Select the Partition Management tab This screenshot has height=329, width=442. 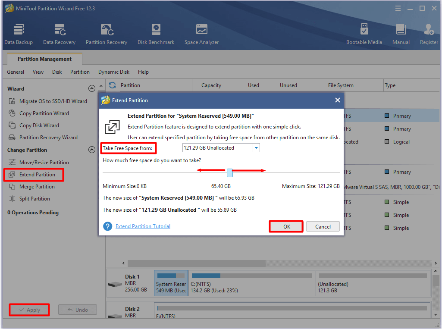click(x=44, y=59)
